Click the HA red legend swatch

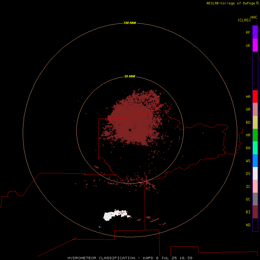click(x=255, y=96)
